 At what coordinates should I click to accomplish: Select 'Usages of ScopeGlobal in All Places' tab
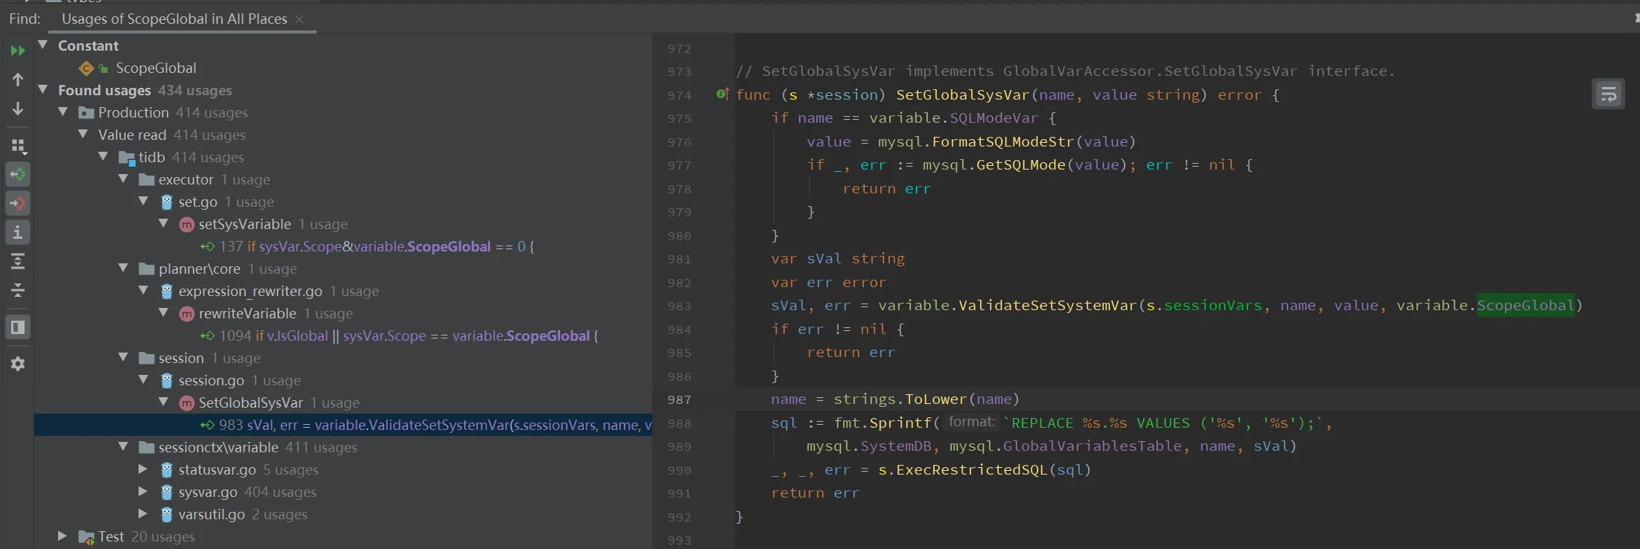pos(174,19)
